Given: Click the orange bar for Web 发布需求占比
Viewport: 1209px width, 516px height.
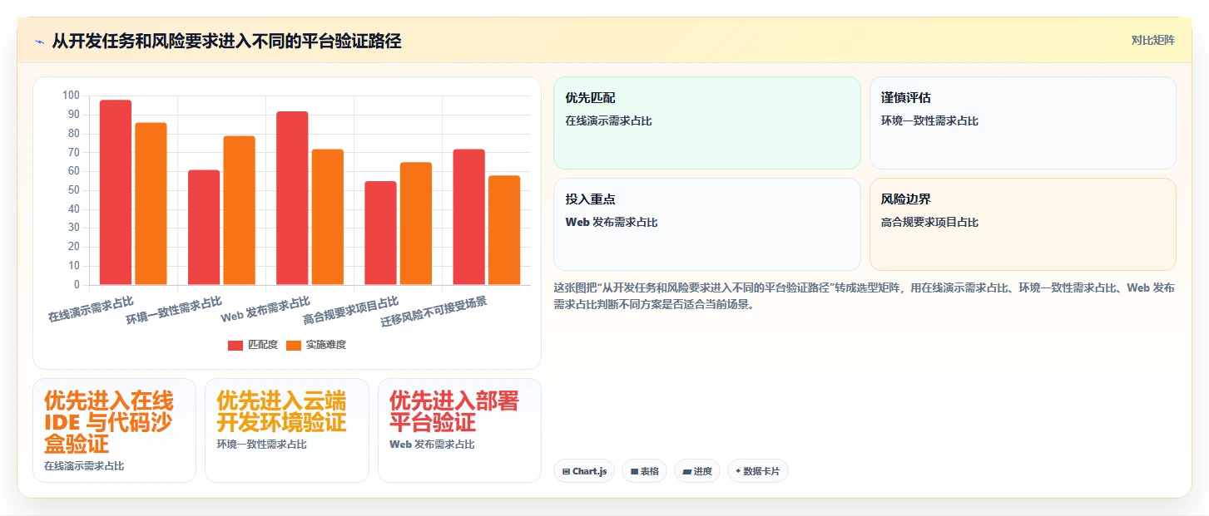Looking at the screenshot, I should coord(327,217).
